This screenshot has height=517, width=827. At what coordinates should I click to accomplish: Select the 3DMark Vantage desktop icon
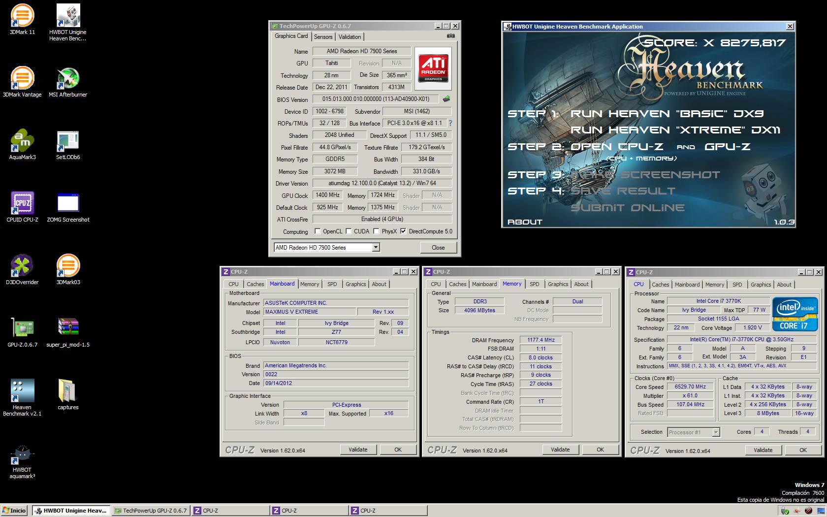point(22,82)
